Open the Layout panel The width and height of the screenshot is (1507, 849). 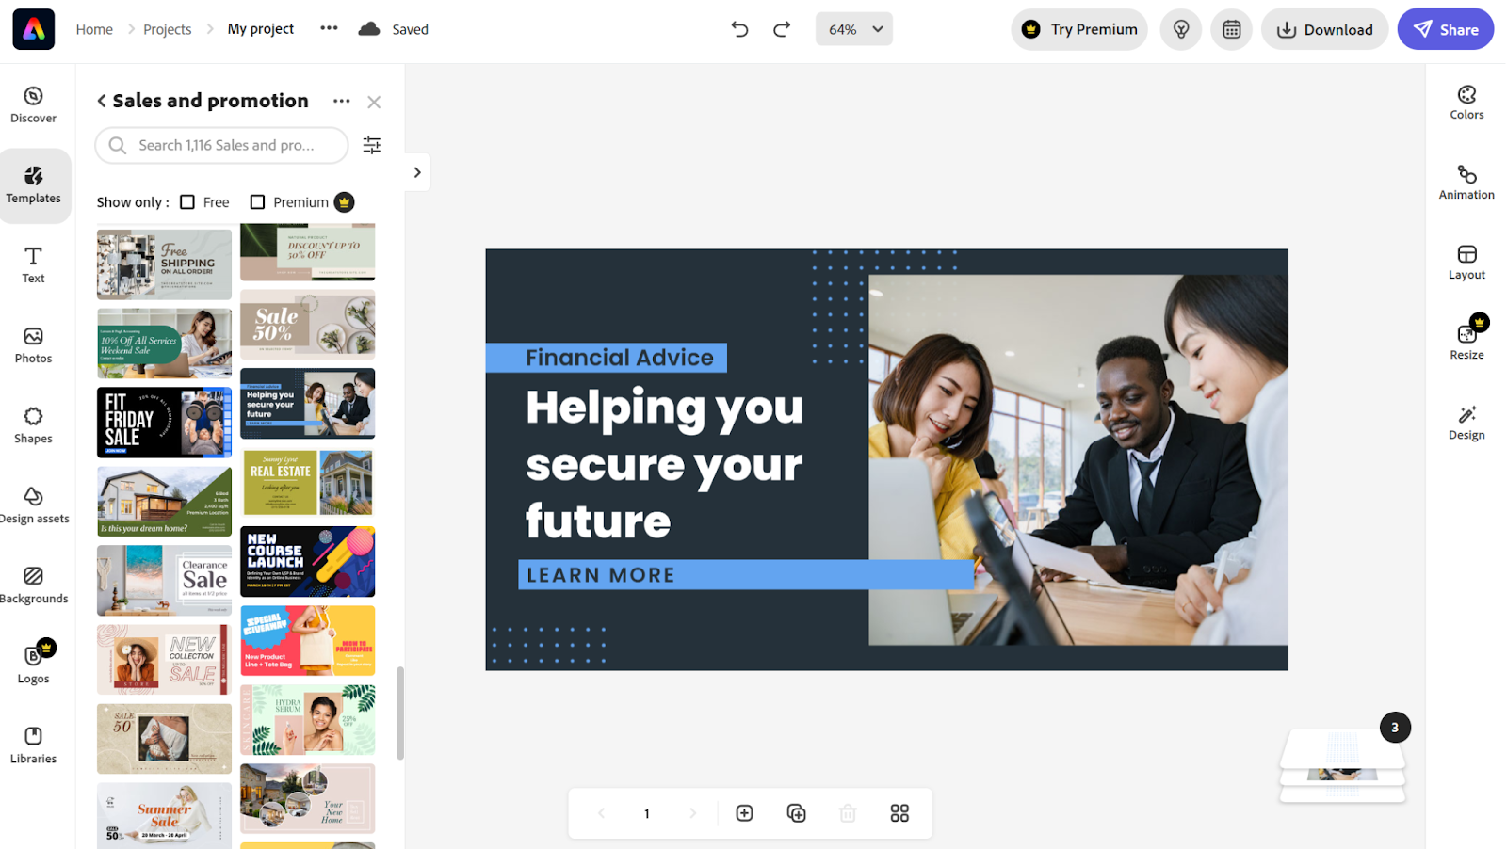[x=1466, y=263]
